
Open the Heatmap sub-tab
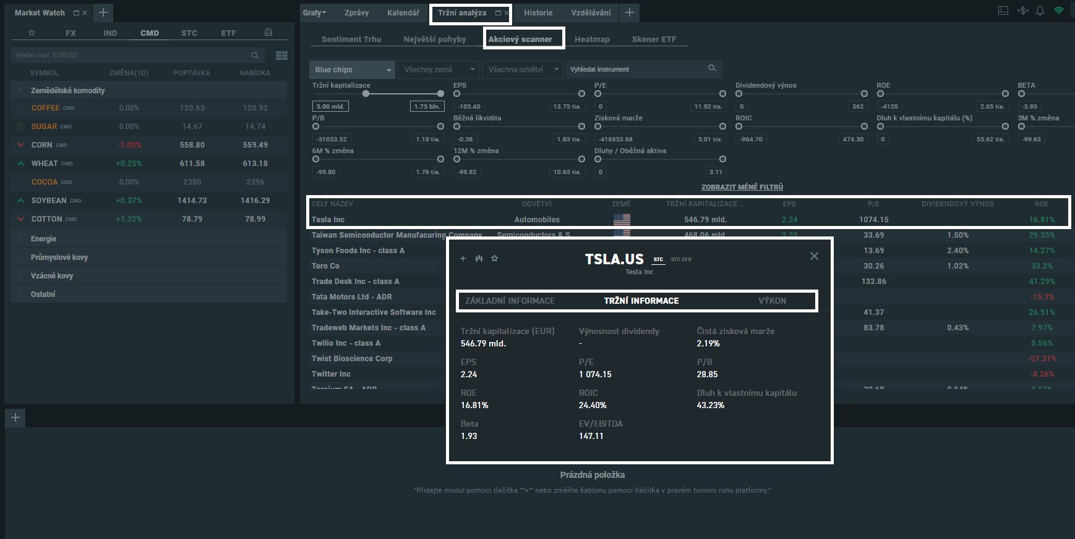(592, 39)
